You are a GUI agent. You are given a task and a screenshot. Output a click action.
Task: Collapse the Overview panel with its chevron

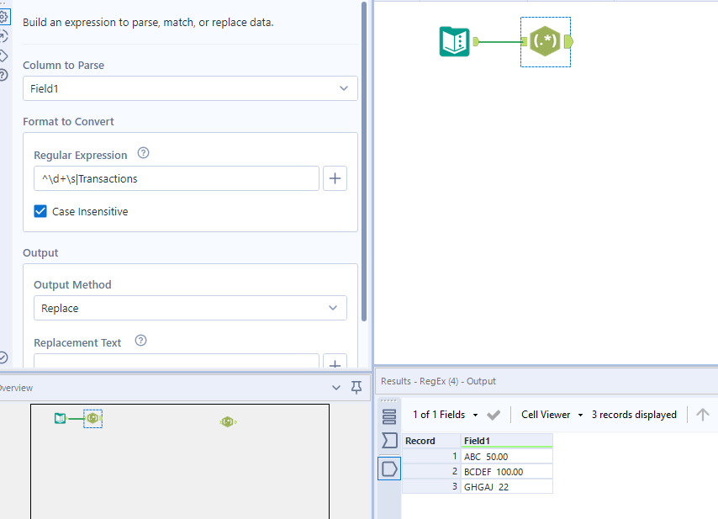[x=336, y=387]
